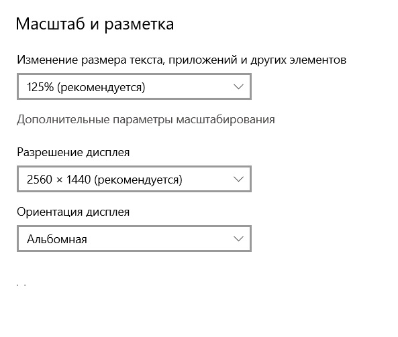Open Дополнительные параметры масштабирования link
The image size is (398, 337).
[146, 119]
